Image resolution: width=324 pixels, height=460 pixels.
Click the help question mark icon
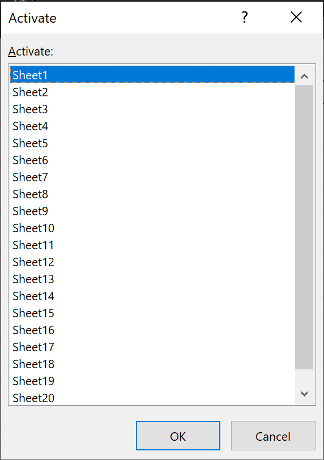tap(245, 18)
